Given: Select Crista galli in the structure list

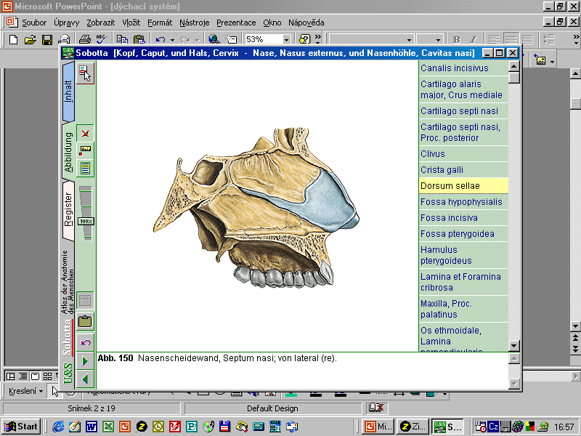Looking at the screenshot, I should pos(463,169).
